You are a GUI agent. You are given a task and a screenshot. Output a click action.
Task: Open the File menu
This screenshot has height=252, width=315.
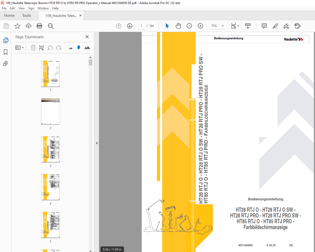(4, 8)
